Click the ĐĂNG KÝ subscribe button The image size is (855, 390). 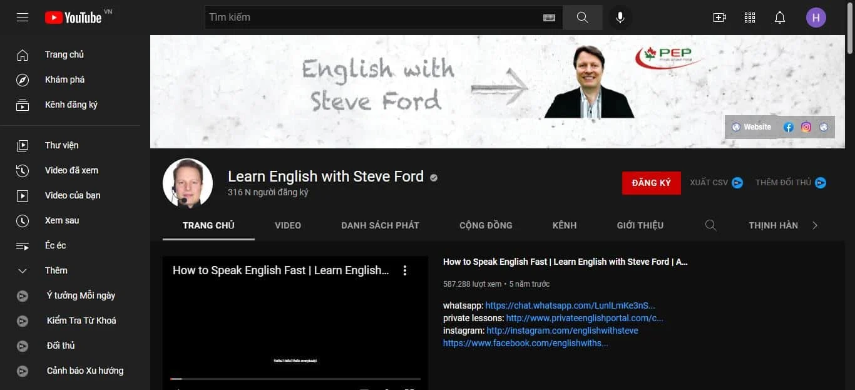[652, 183]
